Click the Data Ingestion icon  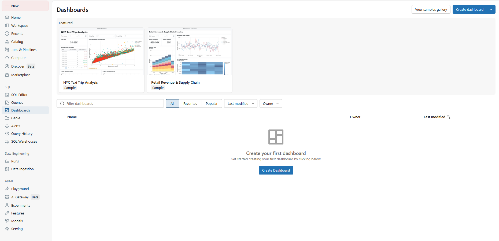pos(7,169)
